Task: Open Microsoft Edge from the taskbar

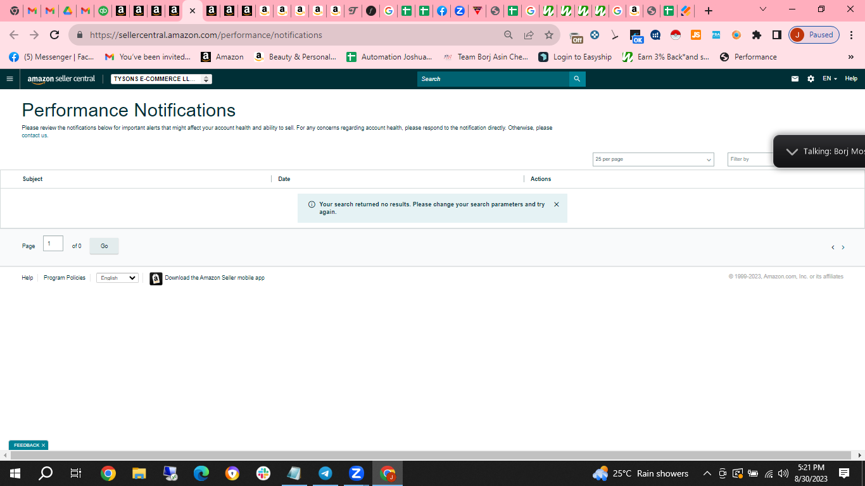Action: coord(201,473)
